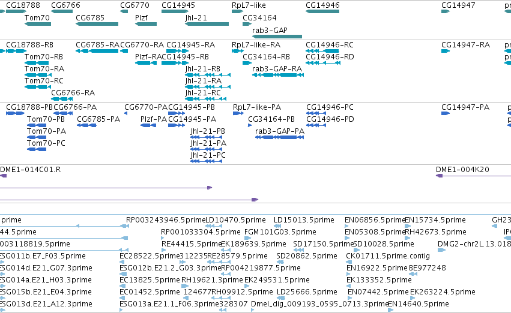Select the RpL7-like gene feature
511x313 pixels.
click(238, 11)
